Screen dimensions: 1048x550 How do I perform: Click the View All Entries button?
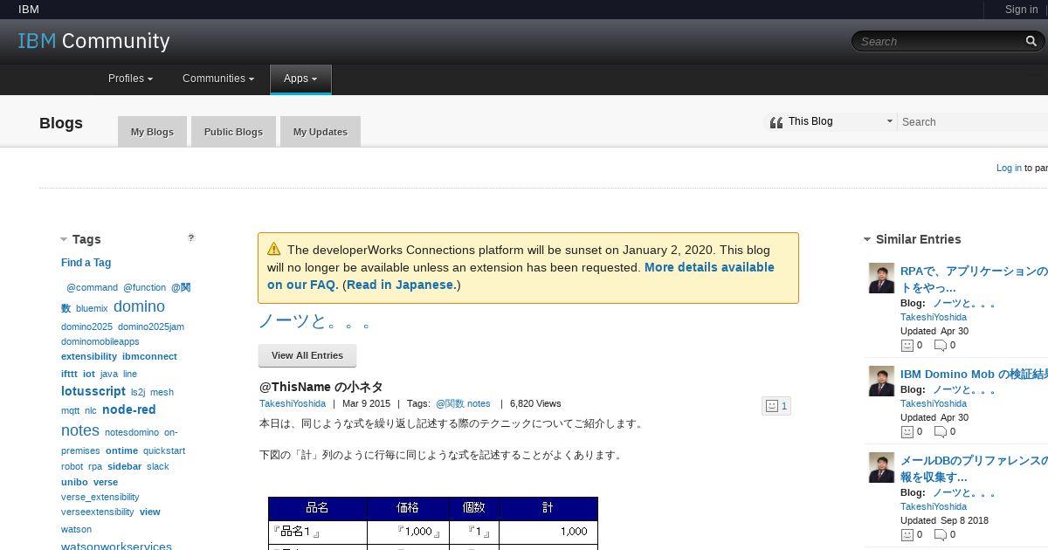(x=307, y=355)
